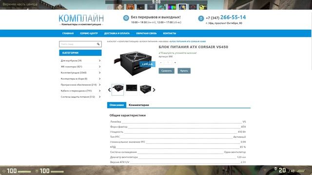Click the Форм-фактор specification row

[178, 127]
